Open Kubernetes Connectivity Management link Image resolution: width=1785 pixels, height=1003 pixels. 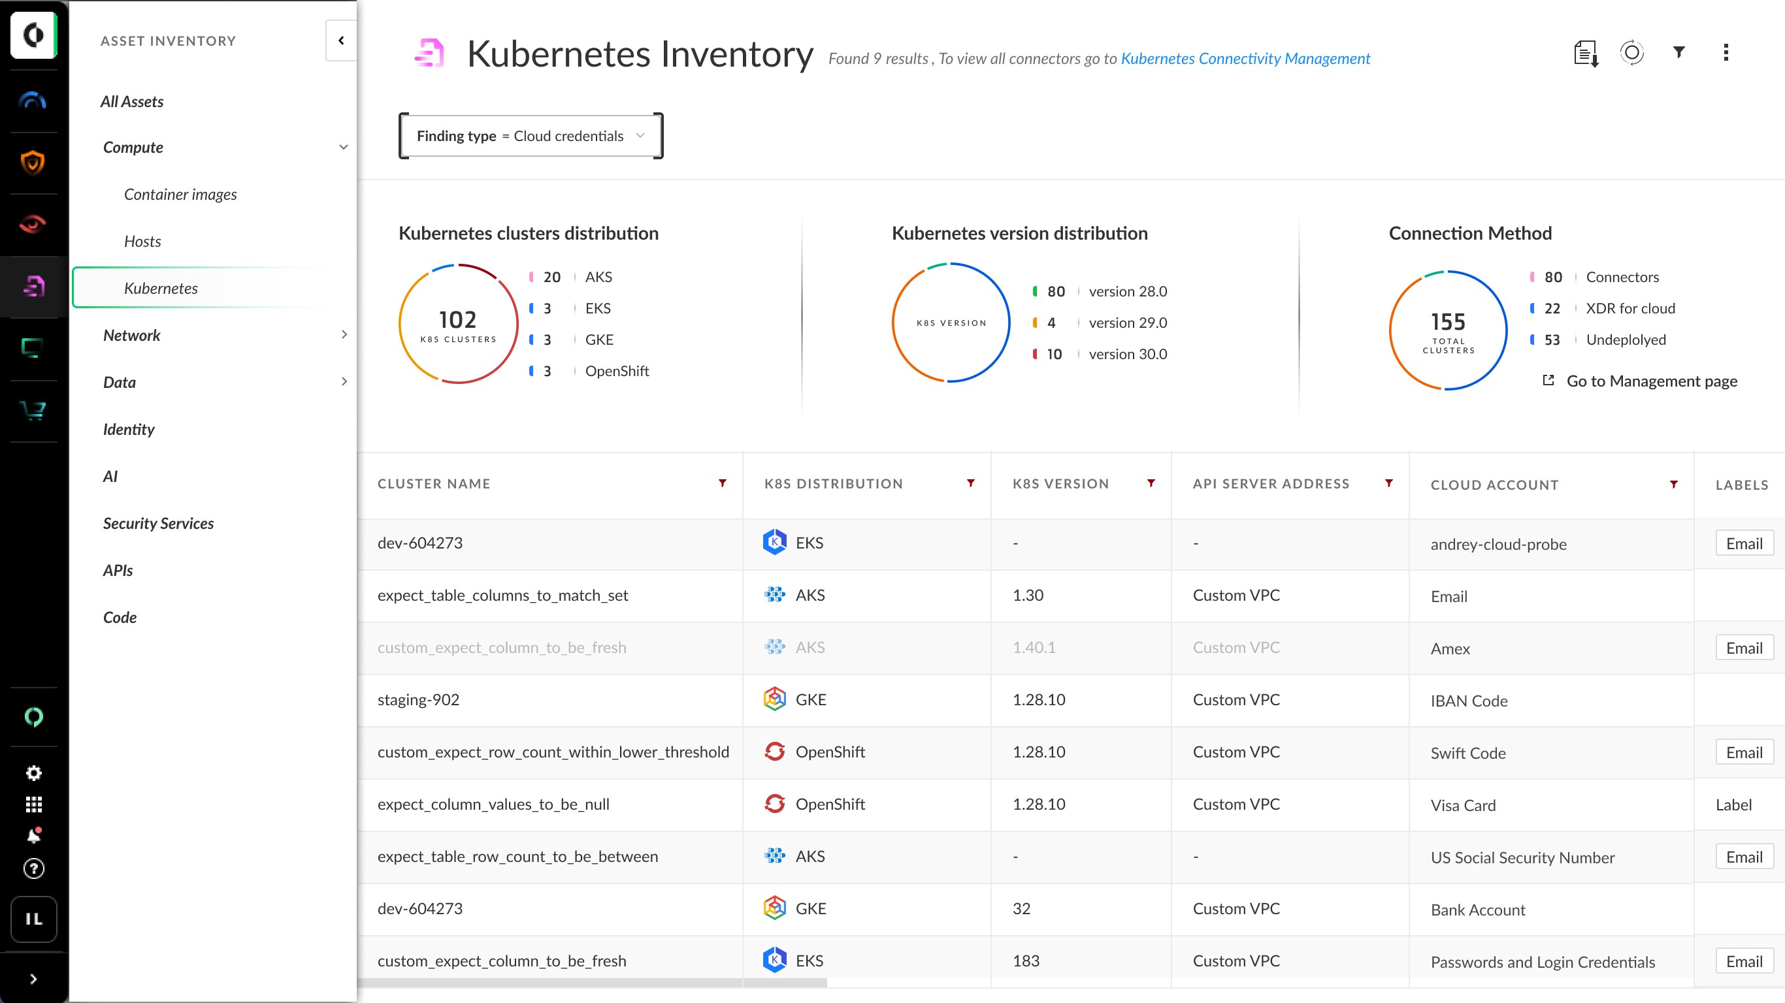click(x=1245, y=59)
